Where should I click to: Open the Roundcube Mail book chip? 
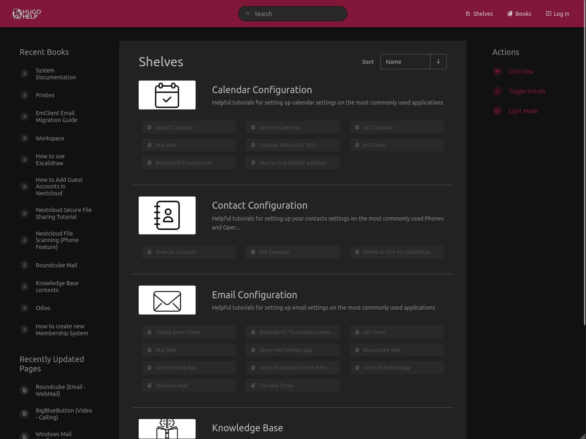coord(396,350)
